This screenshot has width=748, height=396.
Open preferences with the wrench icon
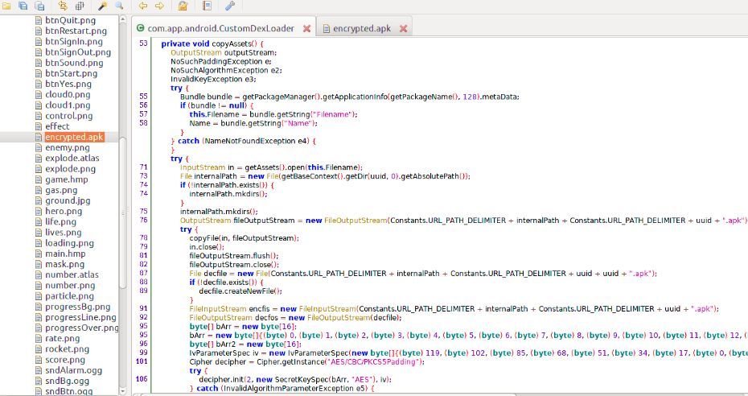231,6
